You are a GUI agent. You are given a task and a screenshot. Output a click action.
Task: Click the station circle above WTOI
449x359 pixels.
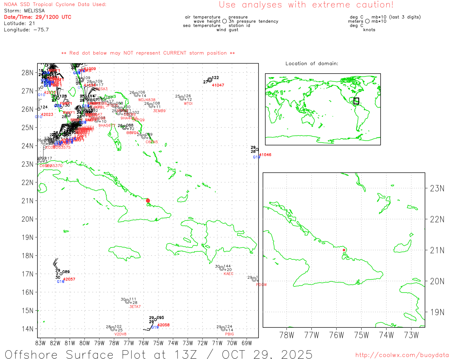tap(182, 98)
